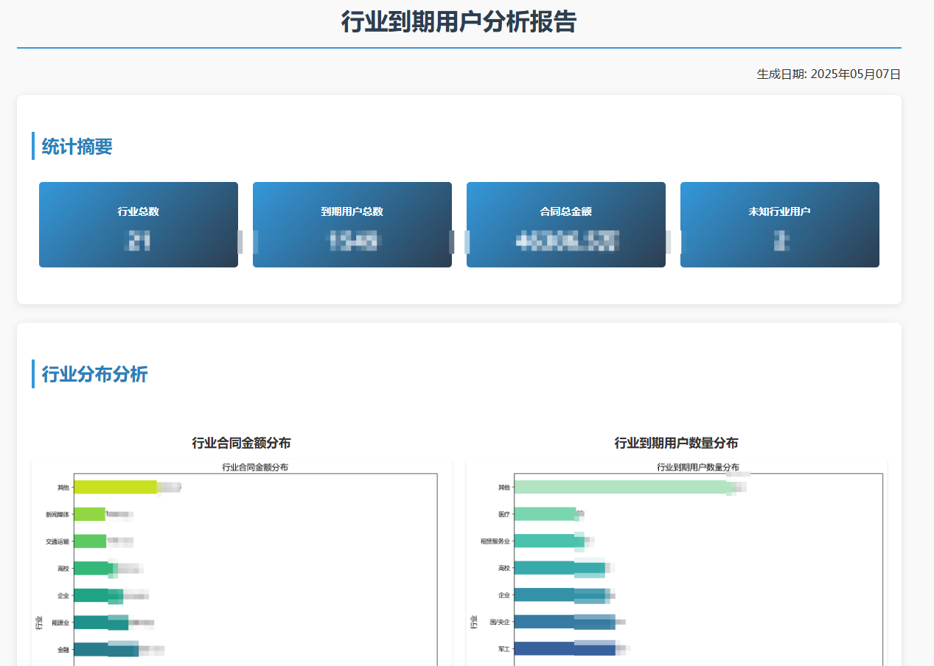Select the 医疗 bar in the user count chart
The width and height of the screenshot is (934, 666).
546,514
